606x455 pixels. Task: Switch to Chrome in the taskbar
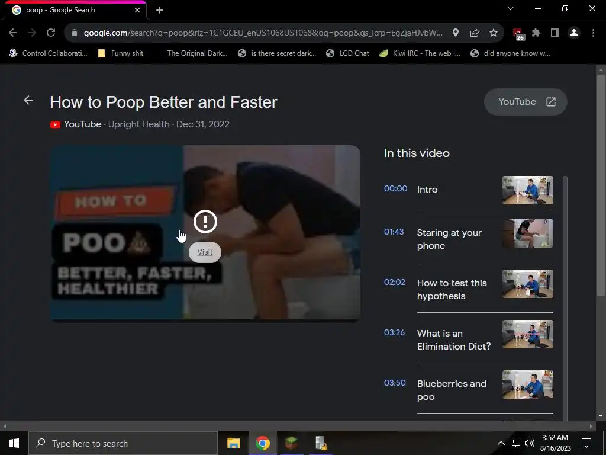click(x=262, y=443)
